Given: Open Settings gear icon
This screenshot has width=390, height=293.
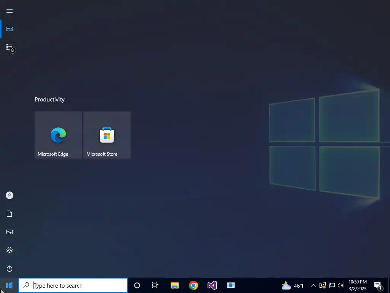Looking at the screenshot, I should coord(10,250).
